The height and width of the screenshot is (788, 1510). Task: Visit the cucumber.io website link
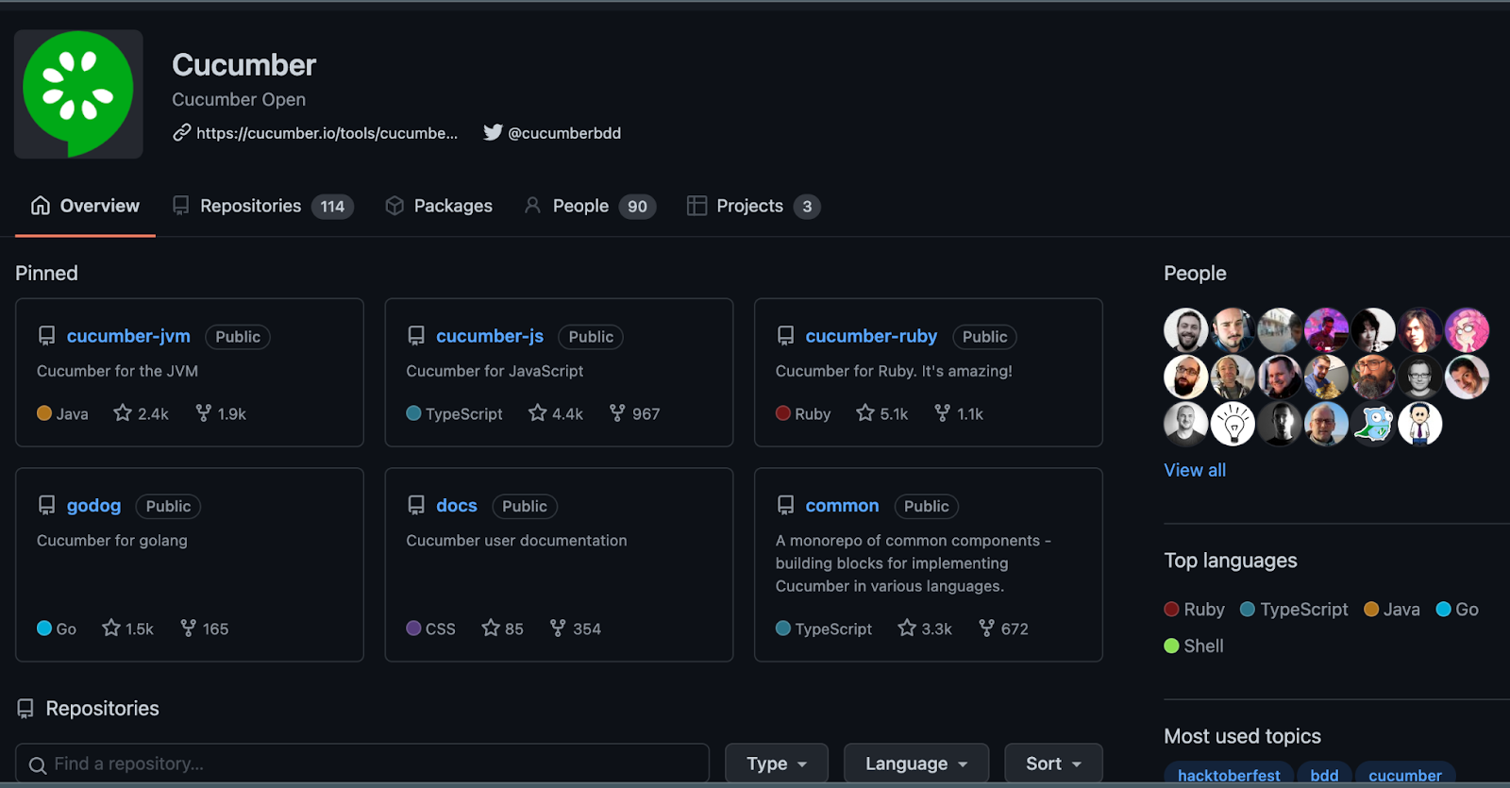pyautogui.click(x=327, y=133)
